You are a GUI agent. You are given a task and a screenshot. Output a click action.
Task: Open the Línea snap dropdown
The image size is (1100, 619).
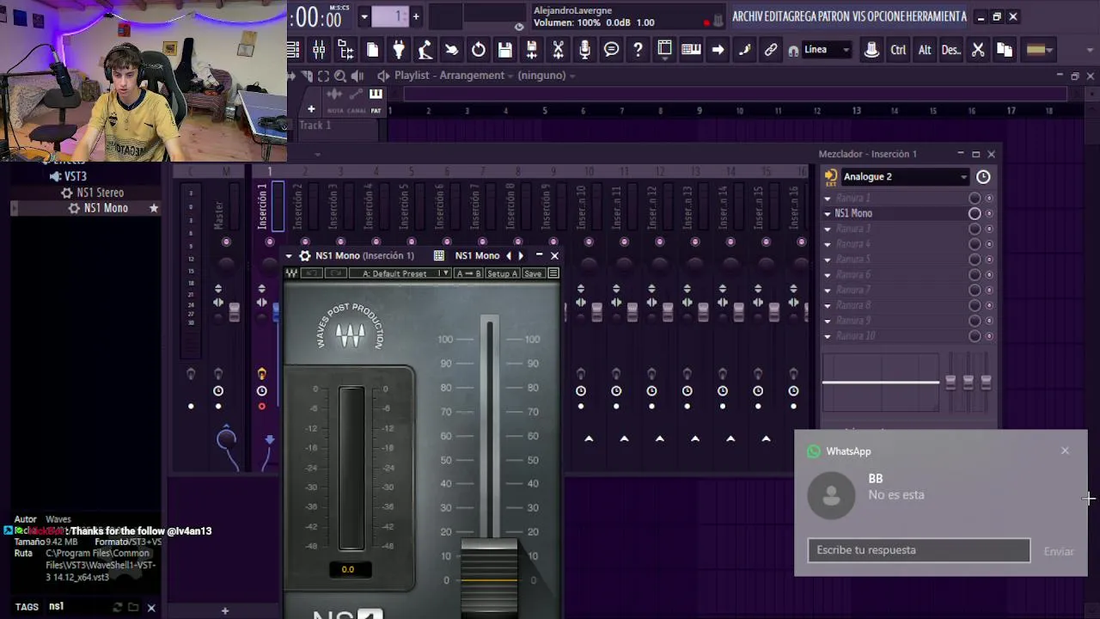point(827,50)
